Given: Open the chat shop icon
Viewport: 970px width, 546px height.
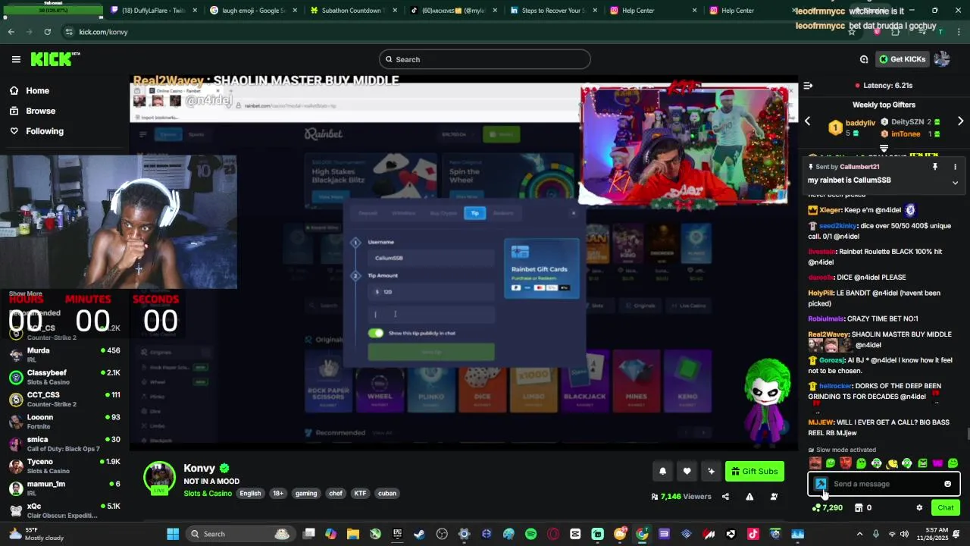Looking at the screenshot, I should (x=859, y=508).
